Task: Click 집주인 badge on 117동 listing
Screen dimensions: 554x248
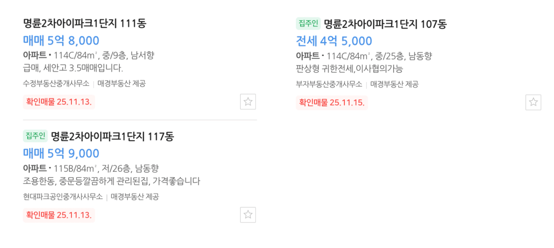Action: (35, 136)
